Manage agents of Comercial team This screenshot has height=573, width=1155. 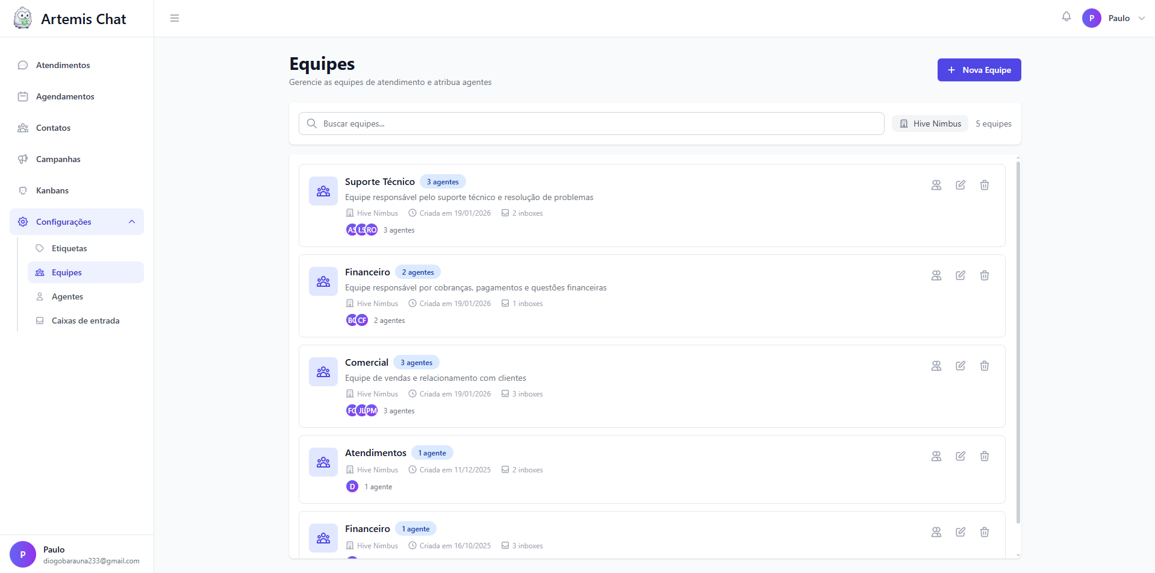(x=936, y=366)
